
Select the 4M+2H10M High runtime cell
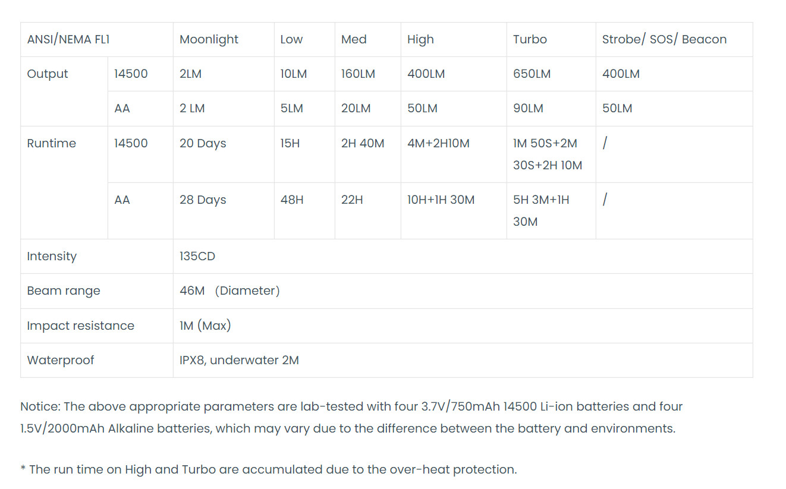[x=438, y=144]
